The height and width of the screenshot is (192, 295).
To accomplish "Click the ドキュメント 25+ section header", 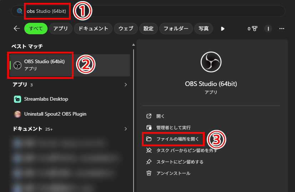I will 33,129.
